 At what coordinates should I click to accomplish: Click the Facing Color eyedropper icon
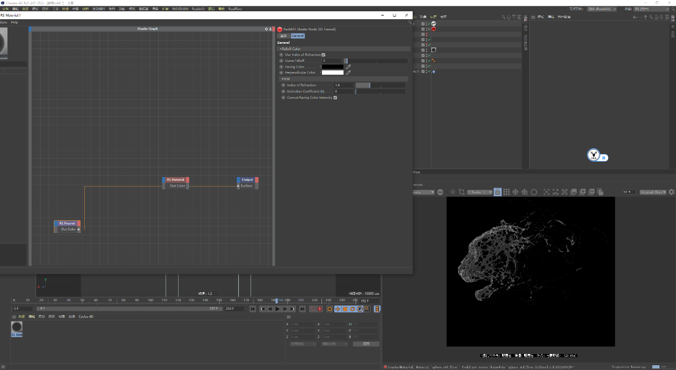pos(349,67)
